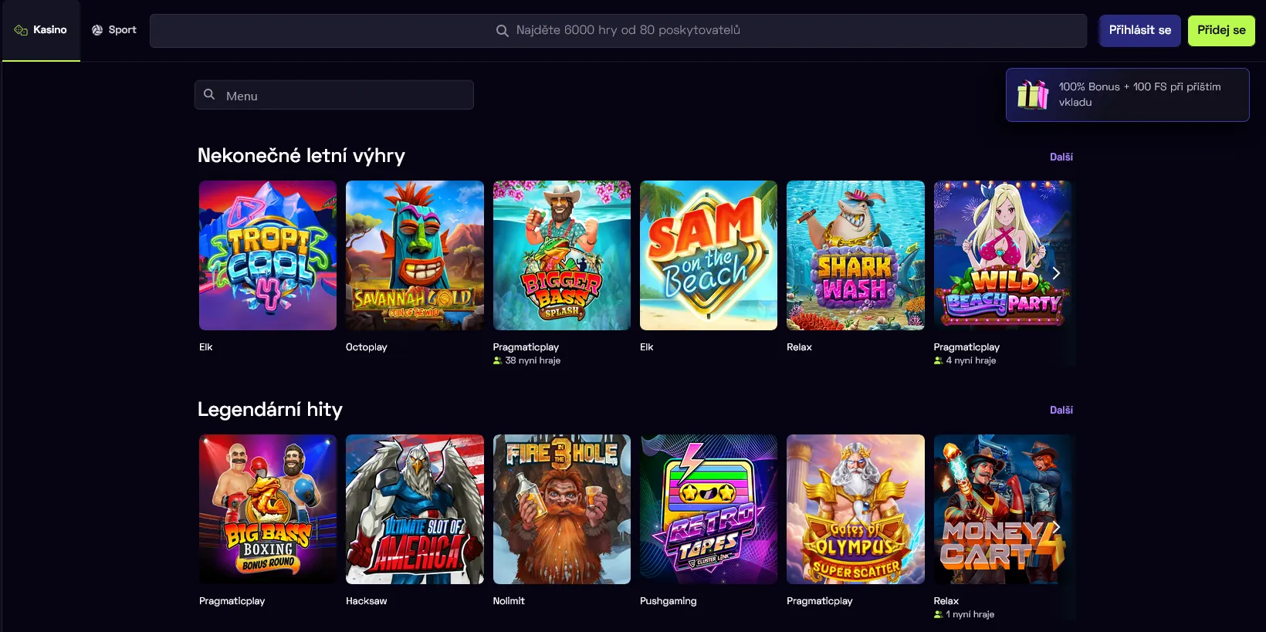Open the Gates of Olympus Super Scatter game
This screenshot has height=632, width=1266.
(855, 509)
